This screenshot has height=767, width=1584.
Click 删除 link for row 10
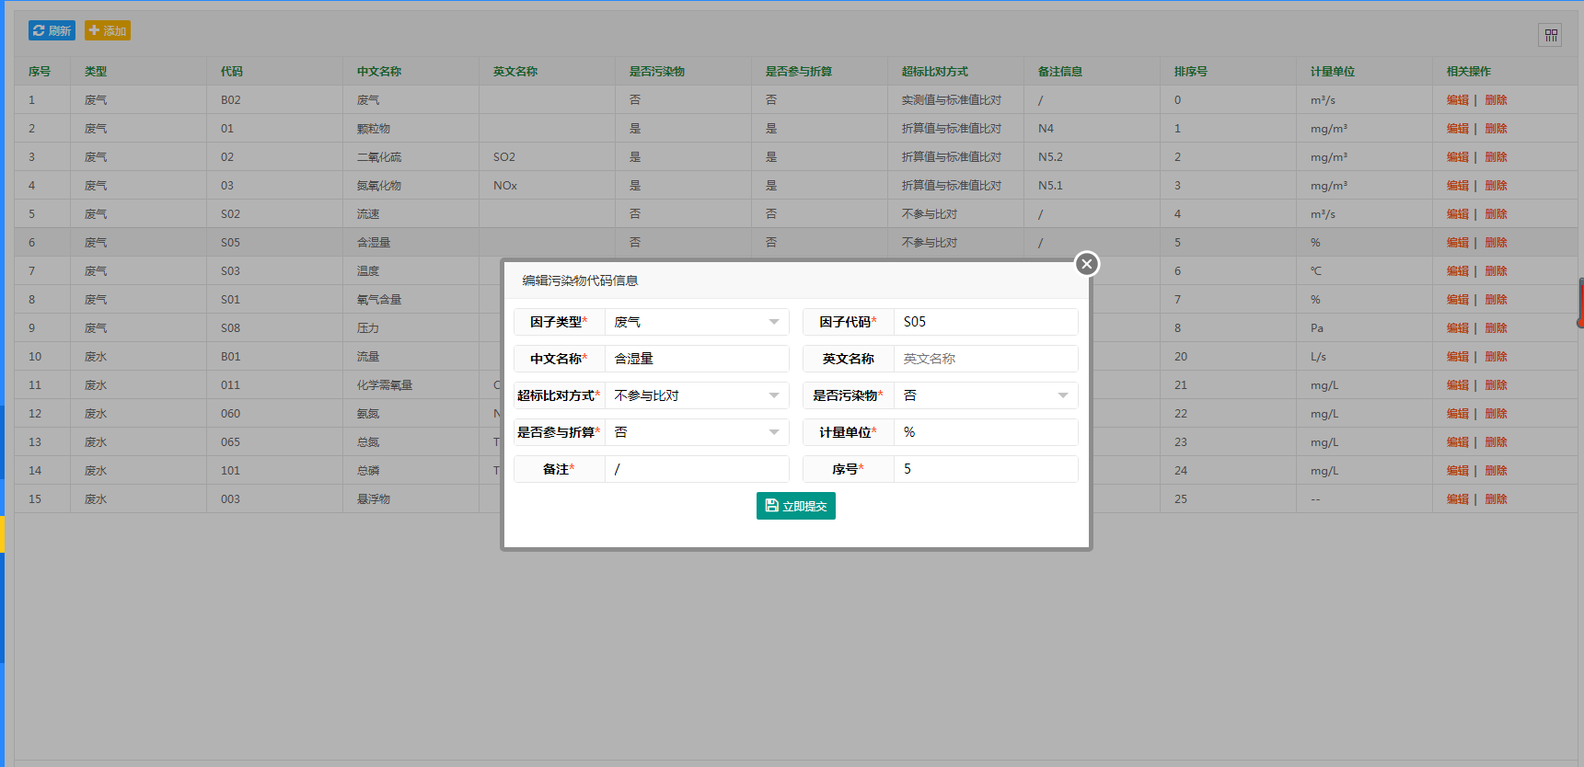(1496, 357)
